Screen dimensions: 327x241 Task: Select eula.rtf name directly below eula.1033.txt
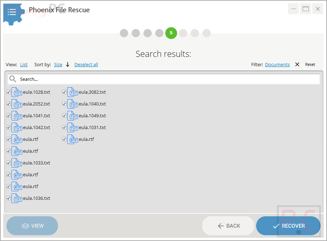coord(31,174)
